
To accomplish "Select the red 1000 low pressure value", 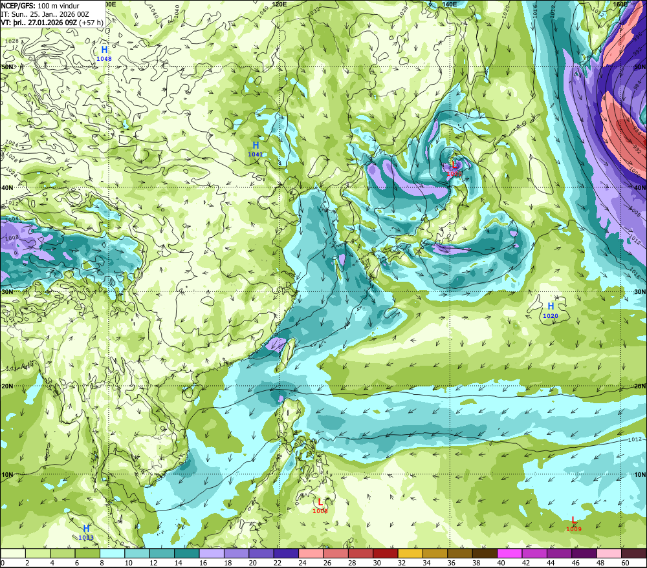I will (454, 174).
